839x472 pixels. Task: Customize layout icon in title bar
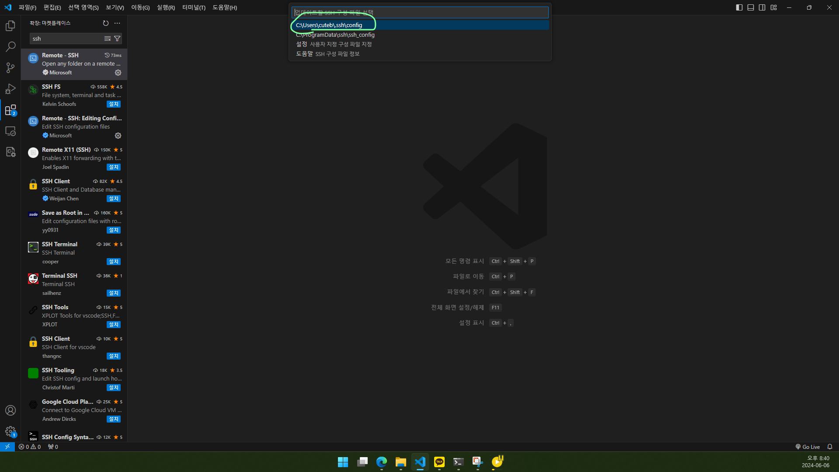[774, 7]
